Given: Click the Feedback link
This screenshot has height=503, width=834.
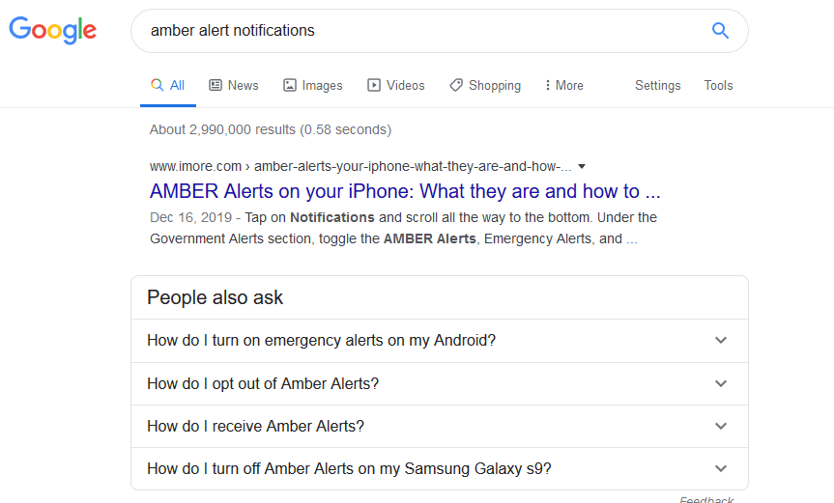Looking at the screenshot, I should [x=706, y=500].
